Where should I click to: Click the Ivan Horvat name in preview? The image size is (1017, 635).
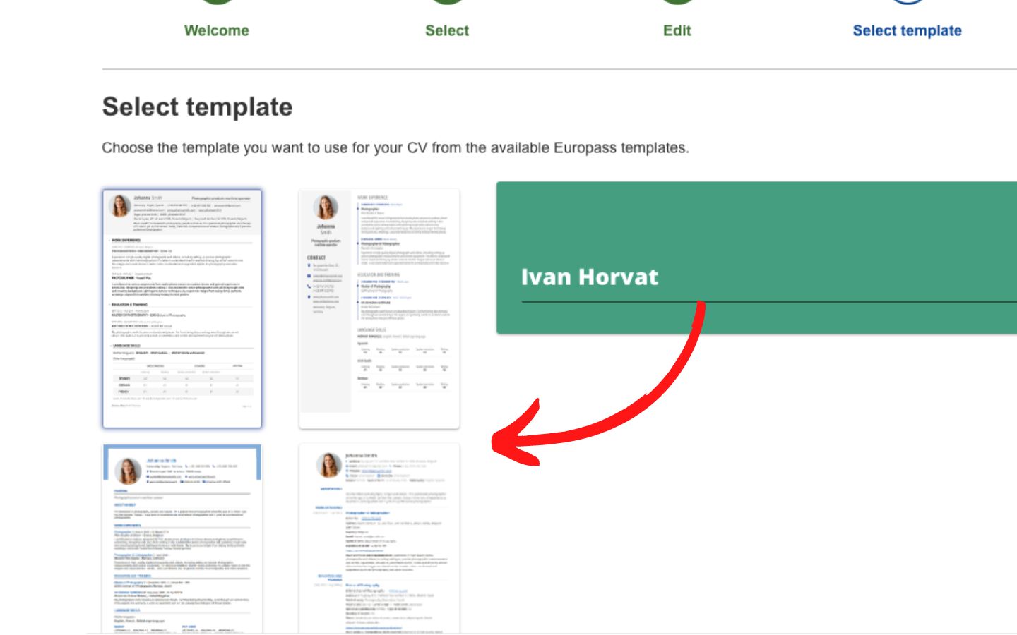pos(589,277)
